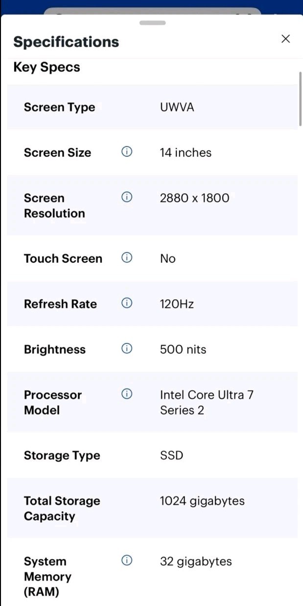Viewport: 303px width, 606px height.
Task: Select the Storage Type label
Action: pos(62,455)
